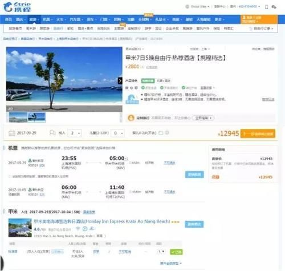Open the 旅游 tab in blue navigation
Viewport: 285px width, 271px height.
click(x=34, y=19)
